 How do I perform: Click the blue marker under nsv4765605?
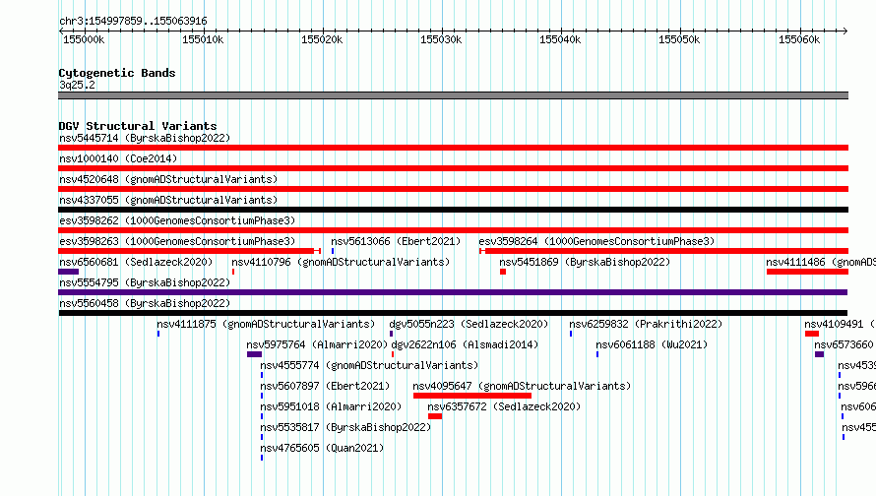[262, 458]
